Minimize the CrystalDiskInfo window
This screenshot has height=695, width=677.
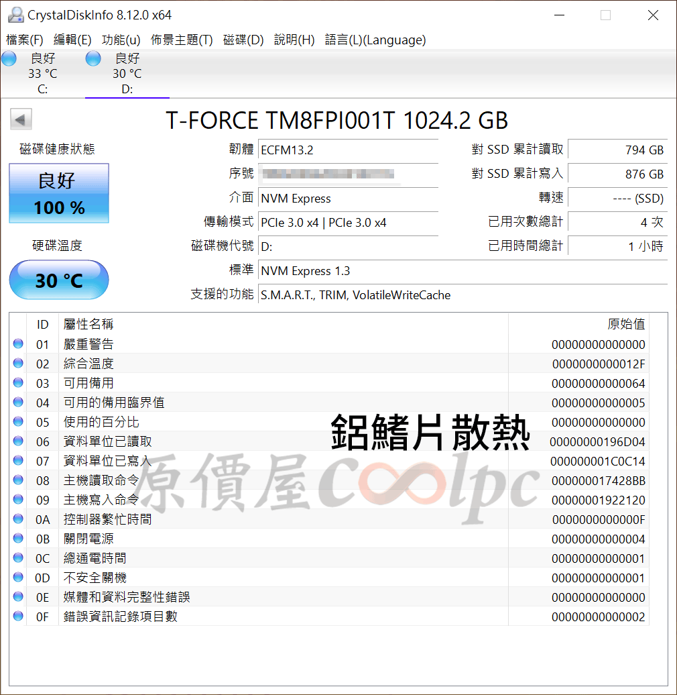click(560, 15)
